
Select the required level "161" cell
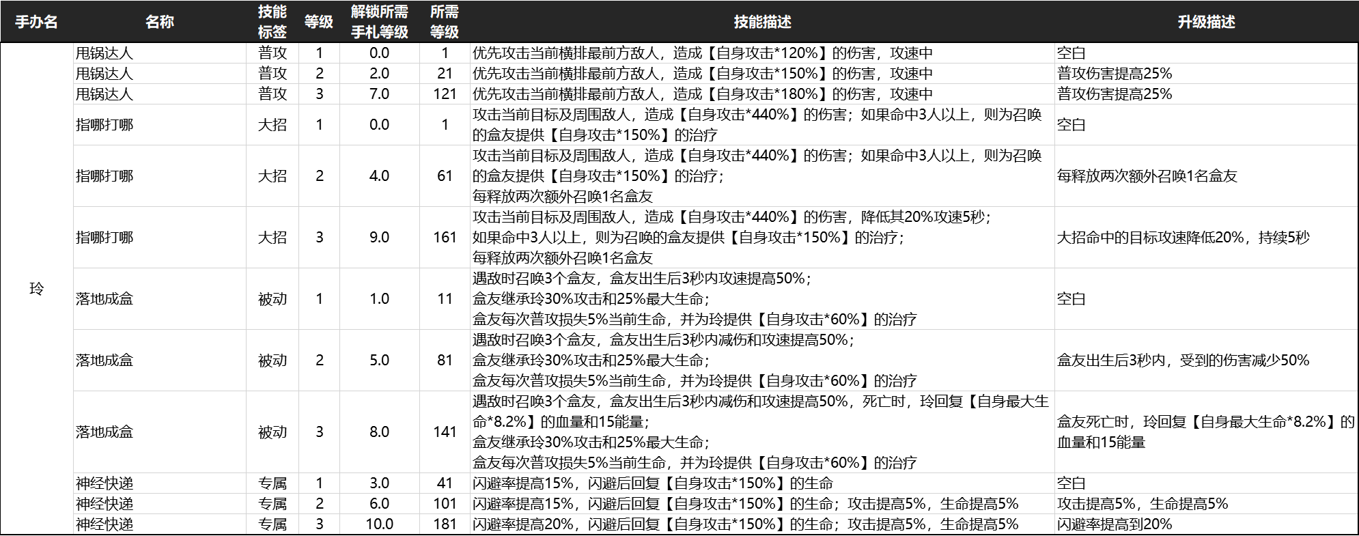click(445, 238)
